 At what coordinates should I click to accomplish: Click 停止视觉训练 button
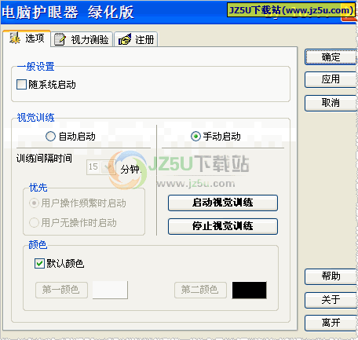click(223, 226)
